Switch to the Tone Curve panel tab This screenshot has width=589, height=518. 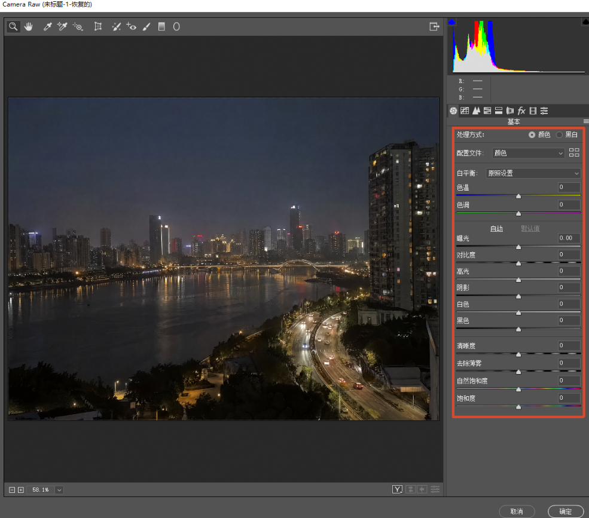click(x=465, y=111)
